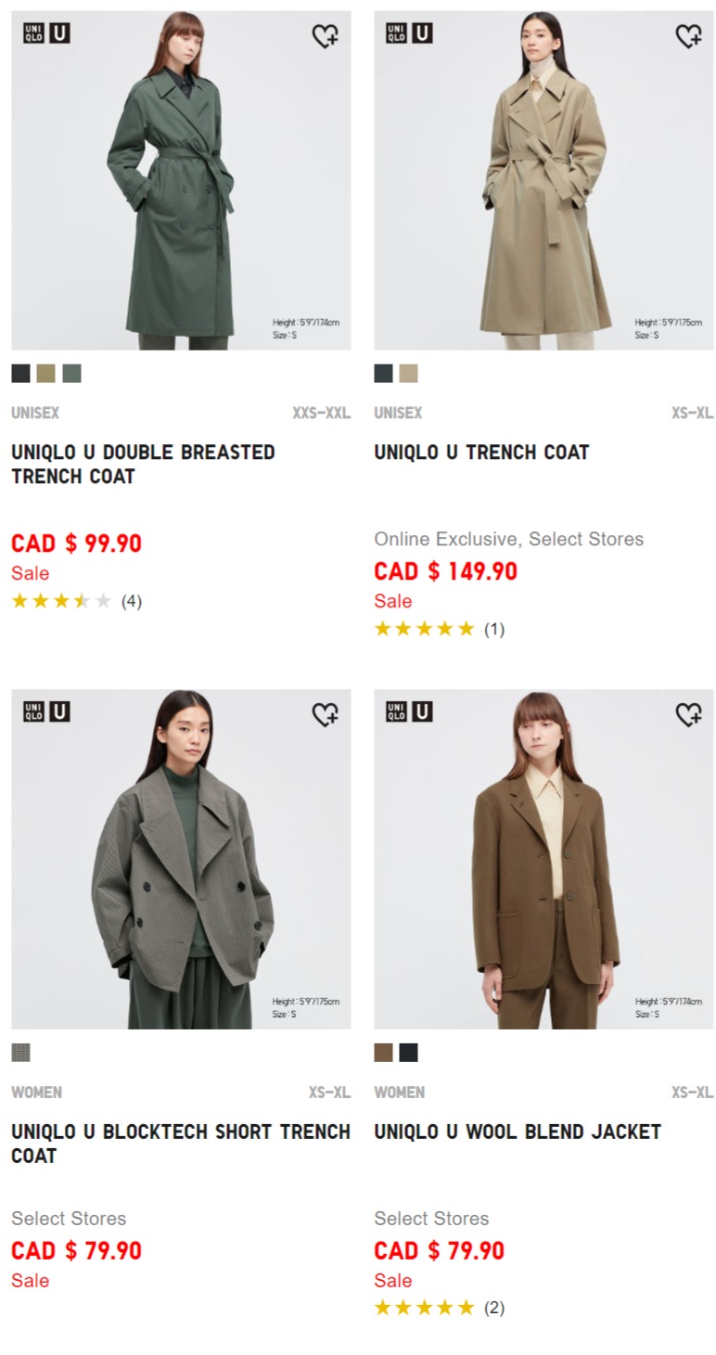Open the Uniqlo U Double Breasted Trench Coat title
716x1355 pixels.
coord(143,464)
